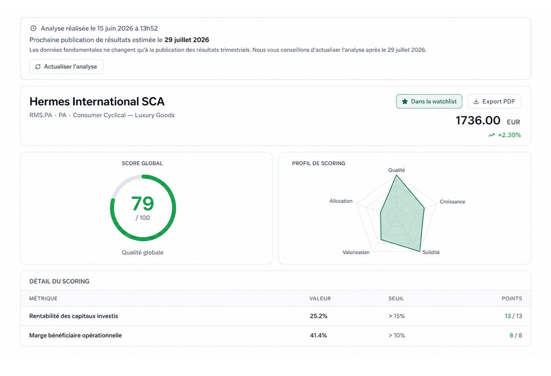Click the download icon in Export PDF

tap(476, 101)
